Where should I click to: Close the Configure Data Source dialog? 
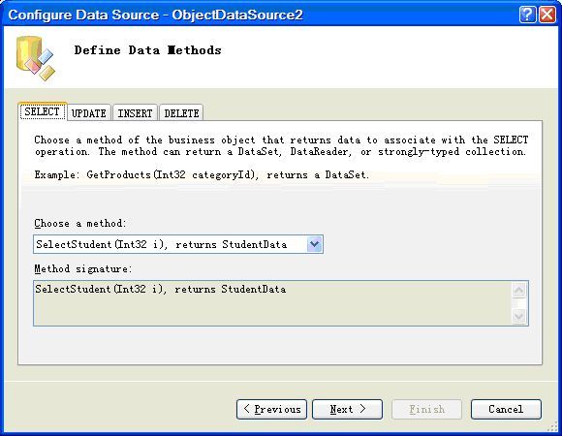click(x=547, y=15)
